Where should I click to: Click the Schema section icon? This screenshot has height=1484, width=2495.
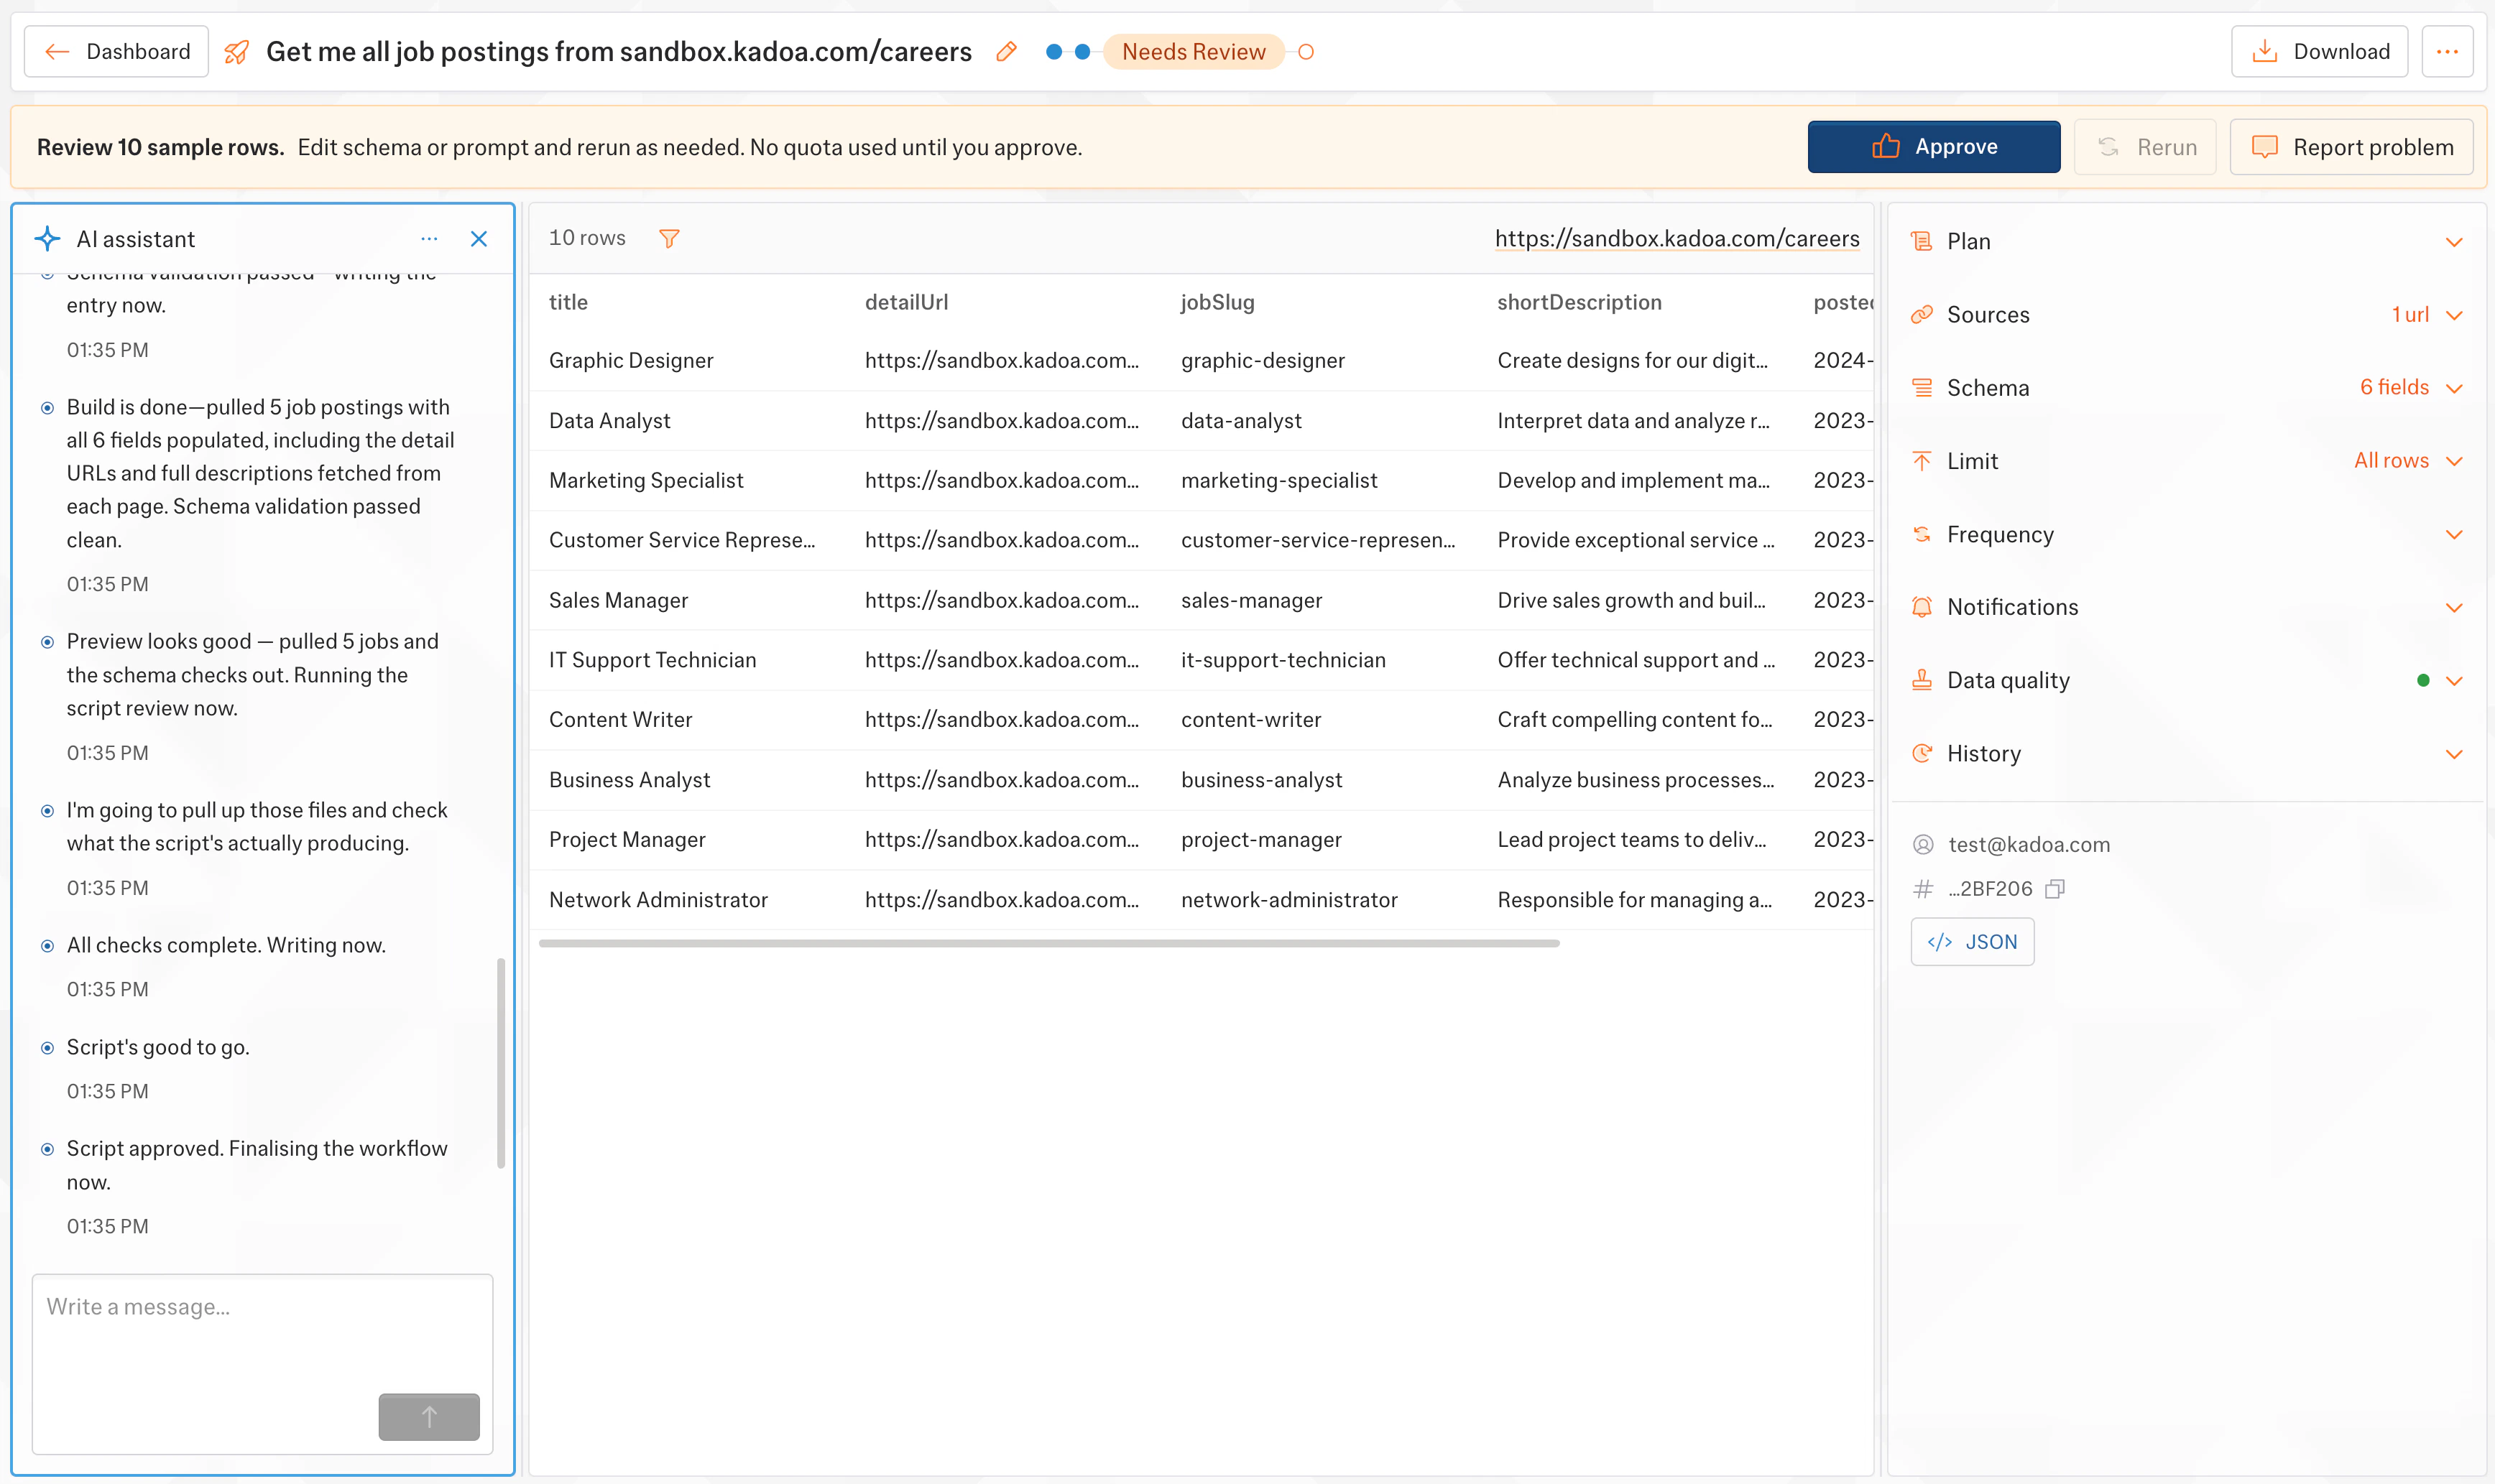click(x=1921, y=388)
